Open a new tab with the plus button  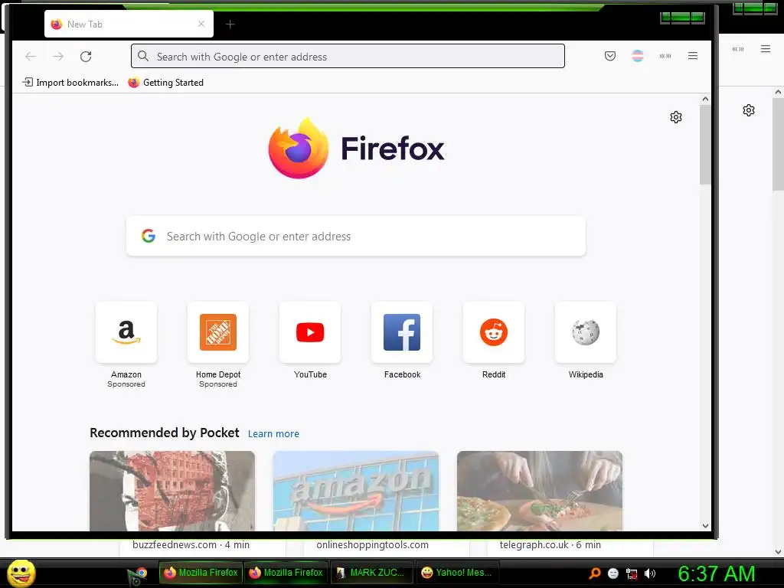tap(230, 24)
